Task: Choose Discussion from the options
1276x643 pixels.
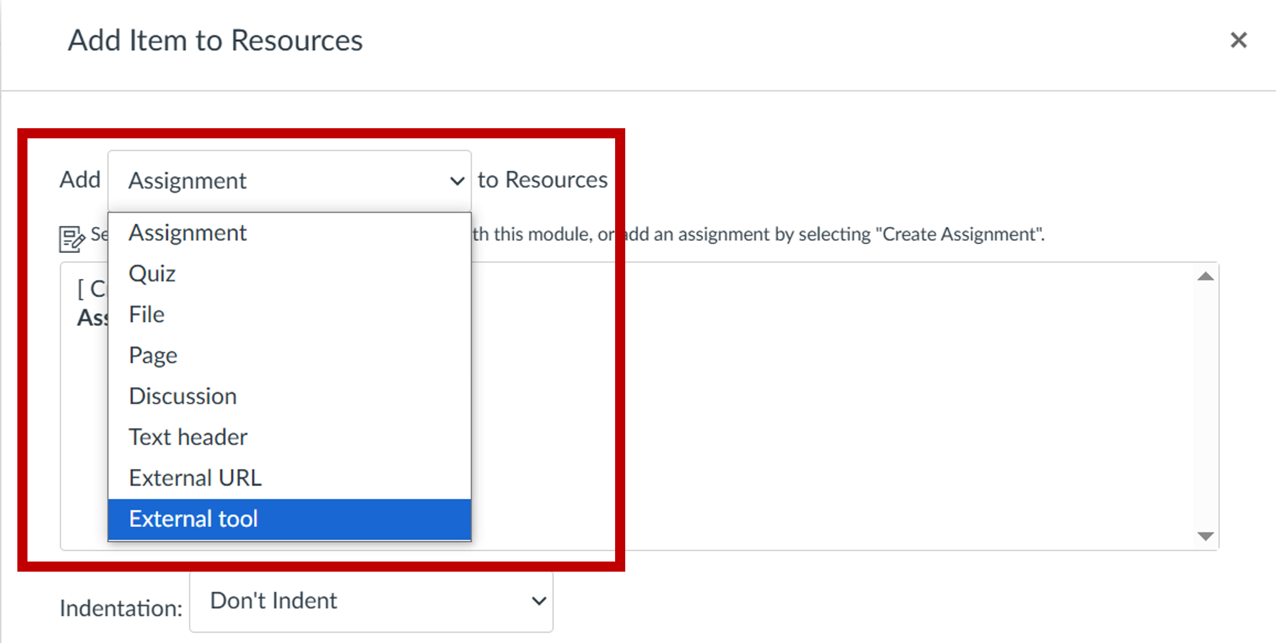Action: point(183,396)
